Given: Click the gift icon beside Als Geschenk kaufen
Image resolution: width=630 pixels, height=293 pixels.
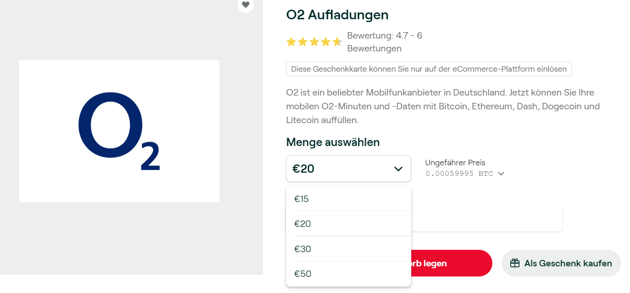Looking at the screenshot, I should click(515, 263).
